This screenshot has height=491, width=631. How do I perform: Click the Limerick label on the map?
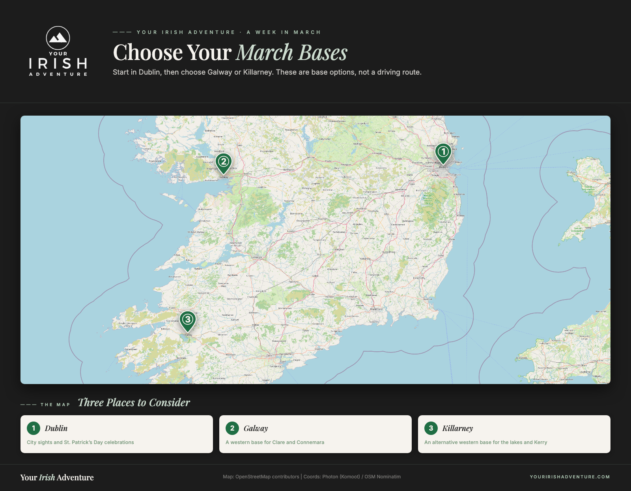click(x=257, y=257)
